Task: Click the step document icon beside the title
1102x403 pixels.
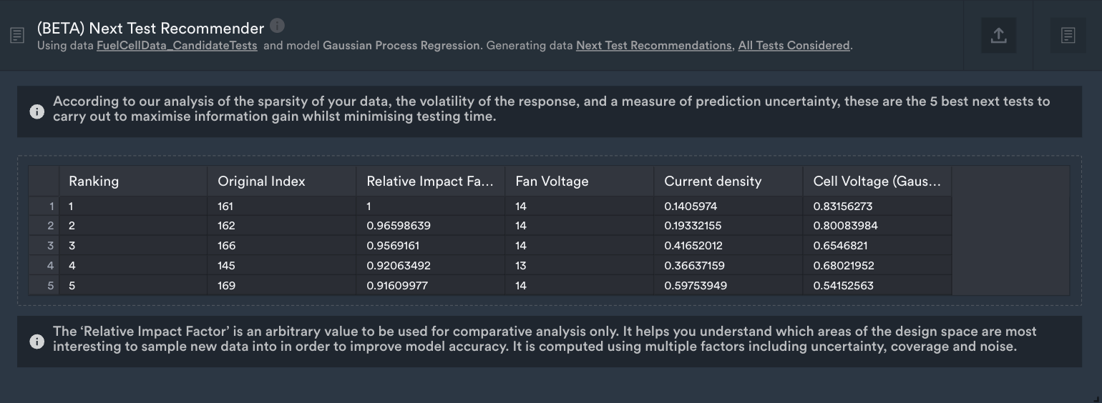Action: (x=16, y=35)
